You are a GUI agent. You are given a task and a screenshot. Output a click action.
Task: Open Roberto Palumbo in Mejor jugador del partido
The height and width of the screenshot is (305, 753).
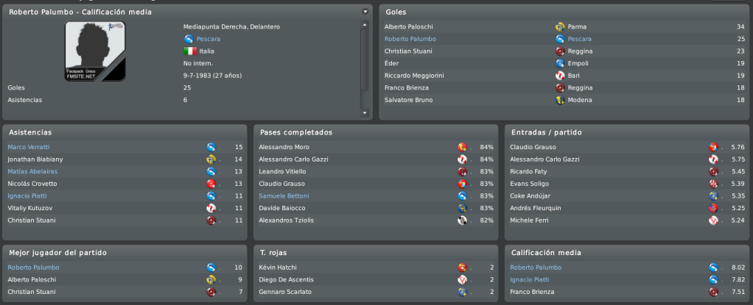pos(34,268)
